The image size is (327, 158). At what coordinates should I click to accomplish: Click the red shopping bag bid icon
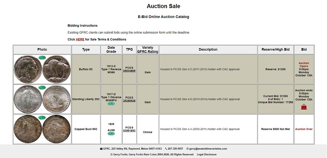click(304, 107)
